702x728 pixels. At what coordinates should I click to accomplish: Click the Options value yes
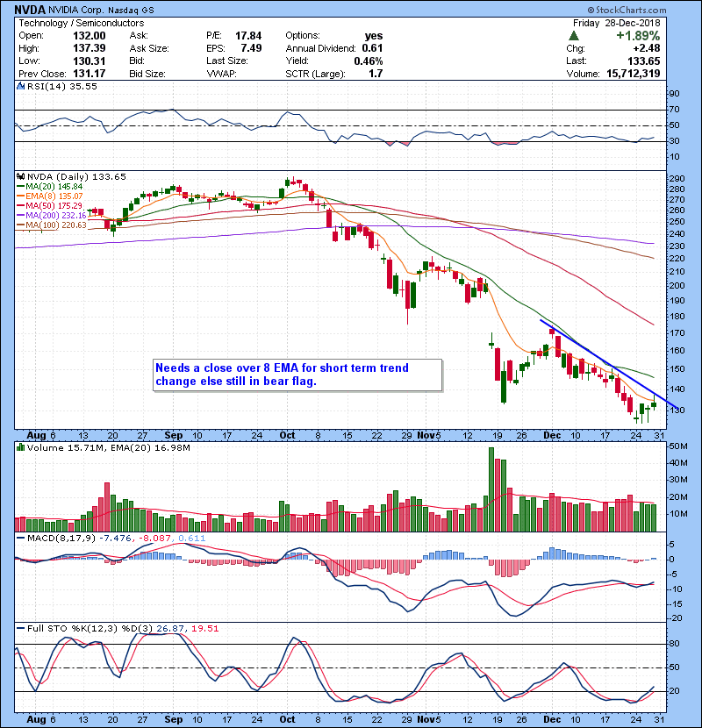tap(374, 36)
